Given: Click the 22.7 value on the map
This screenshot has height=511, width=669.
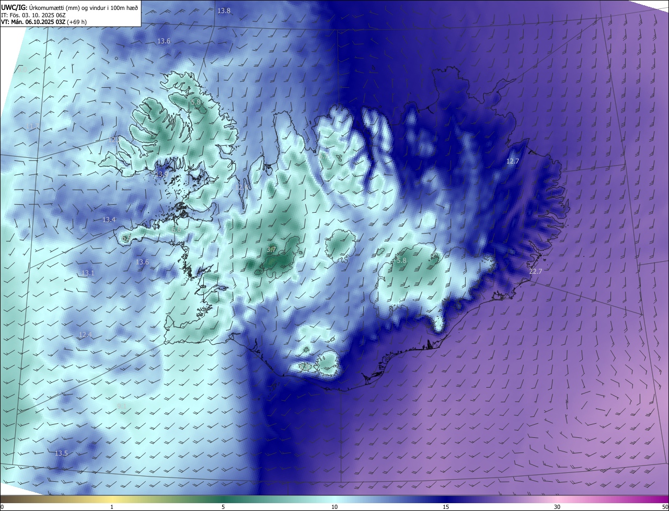Looking at the screenshot, I should point(536,271).
